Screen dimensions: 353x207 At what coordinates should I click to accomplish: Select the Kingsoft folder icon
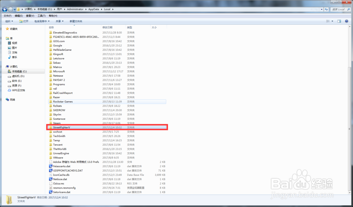(x=50, y=54)
